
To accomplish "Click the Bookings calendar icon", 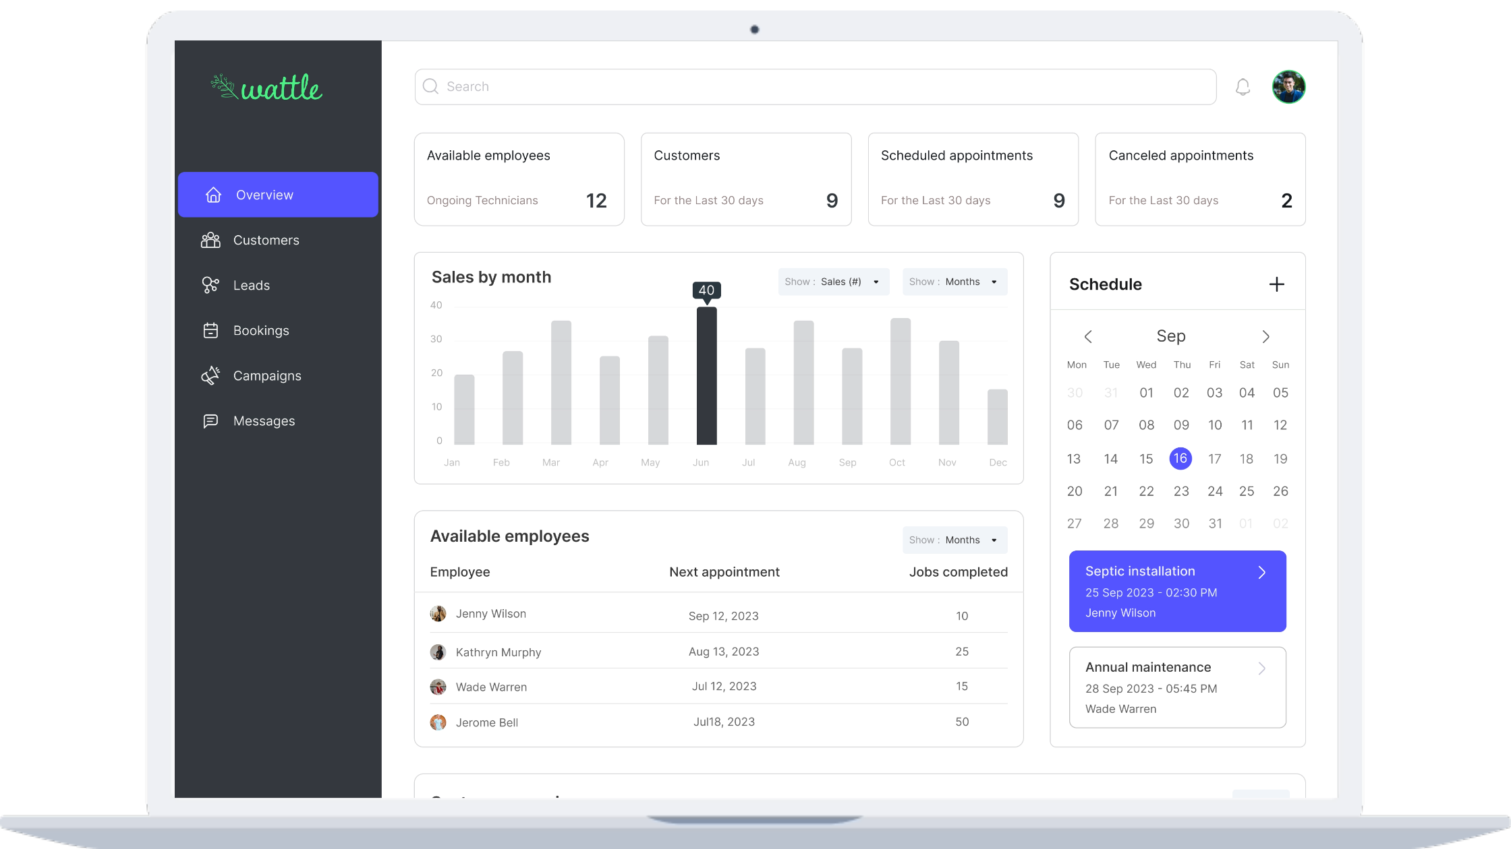I will tap(210, 331).
